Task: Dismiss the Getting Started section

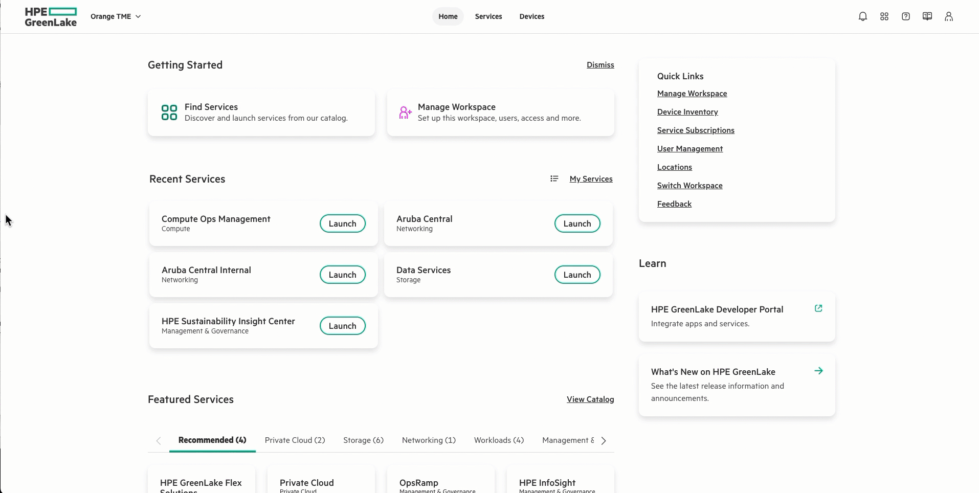Action: (600, 65)
